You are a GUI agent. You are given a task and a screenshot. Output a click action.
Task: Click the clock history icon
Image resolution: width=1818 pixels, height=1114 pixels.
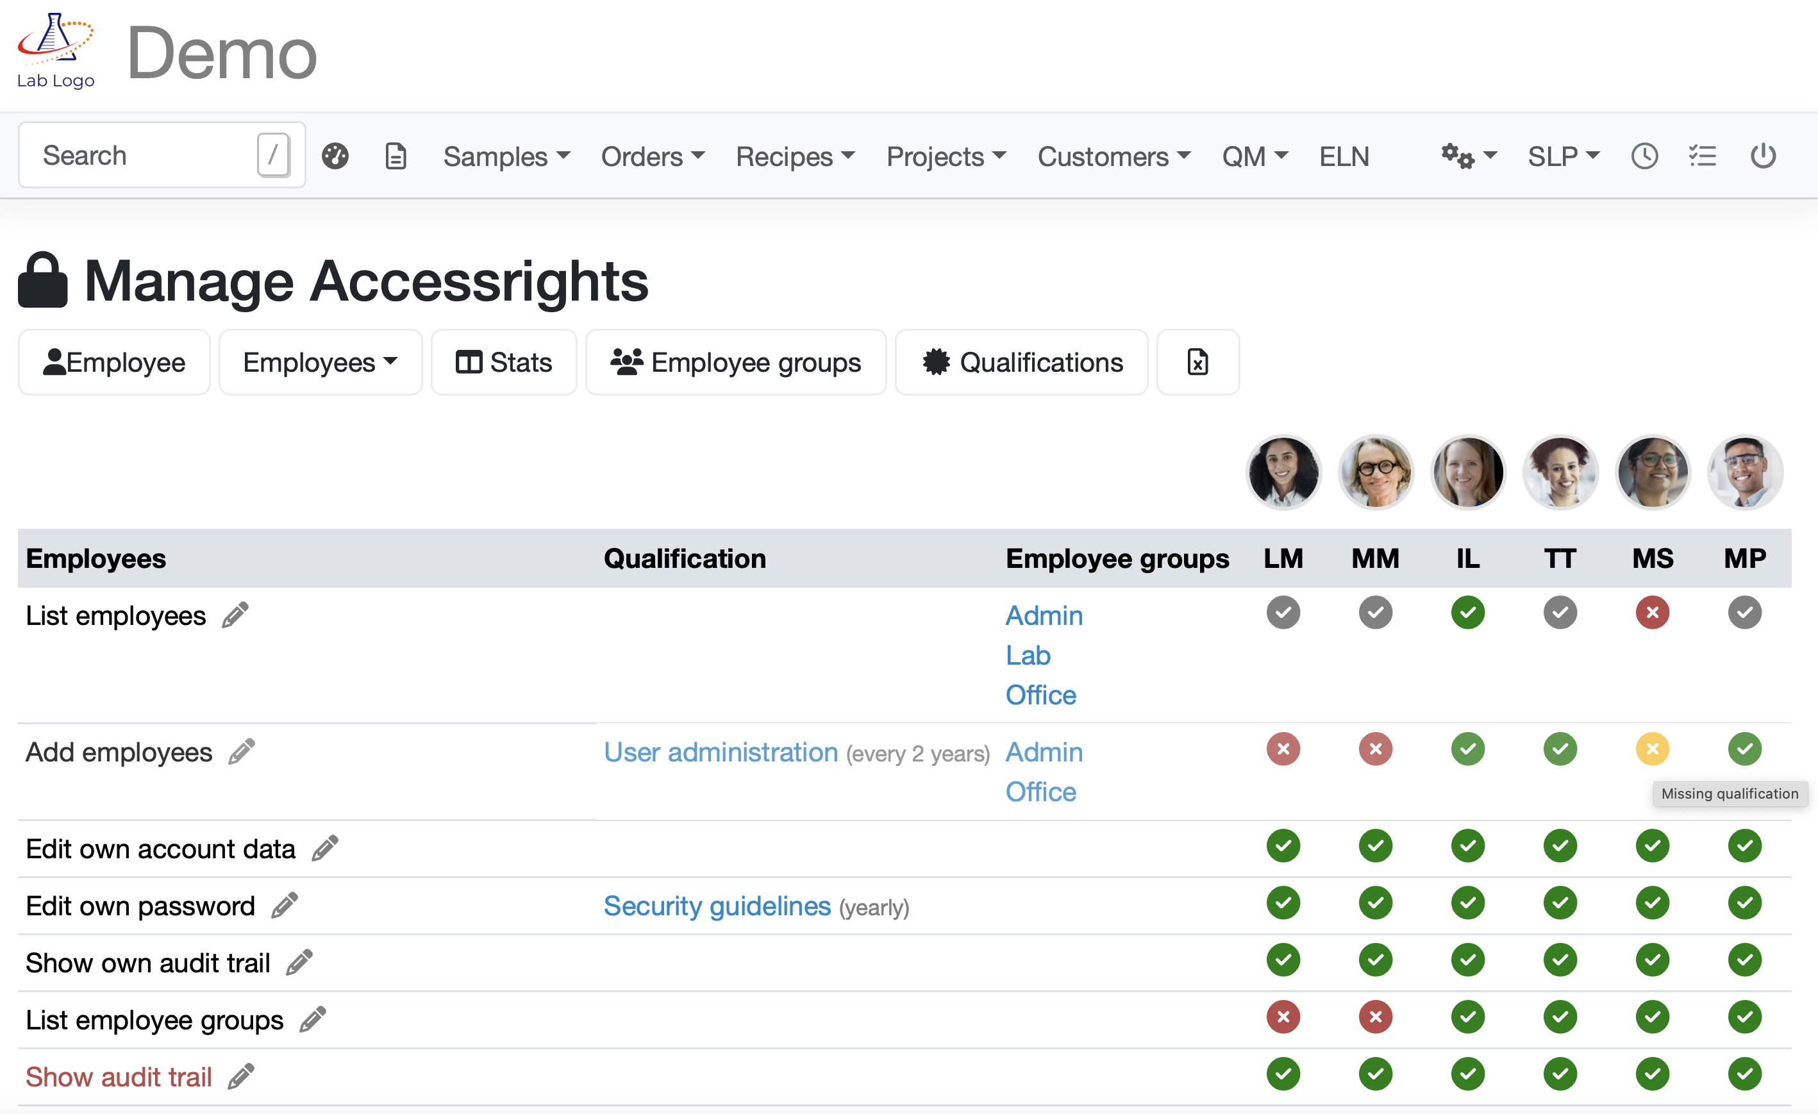point(1644,156)
